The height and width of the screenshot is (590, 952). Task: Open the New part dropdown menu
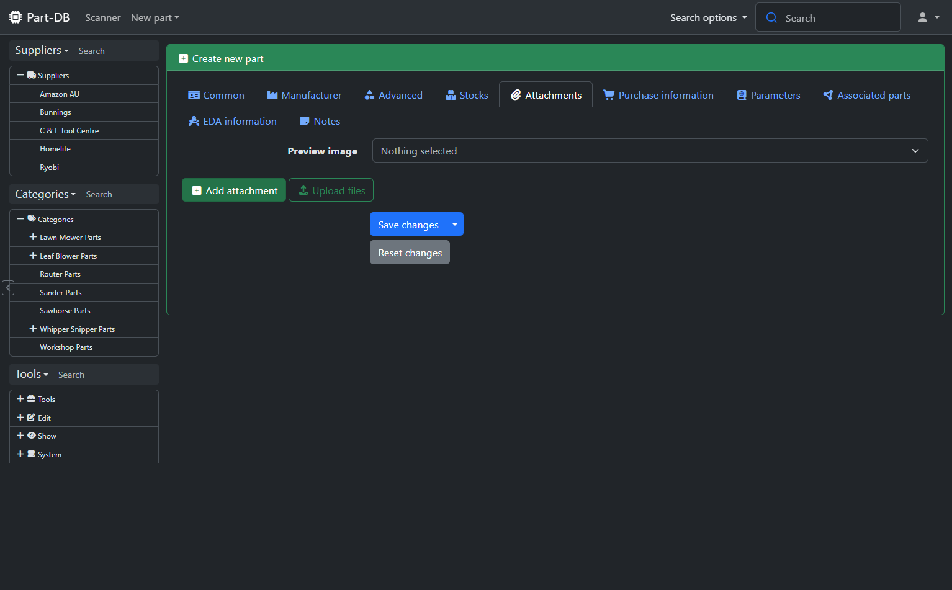coord(155,17)
